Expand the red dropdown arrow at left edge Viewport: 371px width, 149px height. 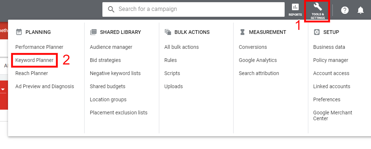coord(3,89)
